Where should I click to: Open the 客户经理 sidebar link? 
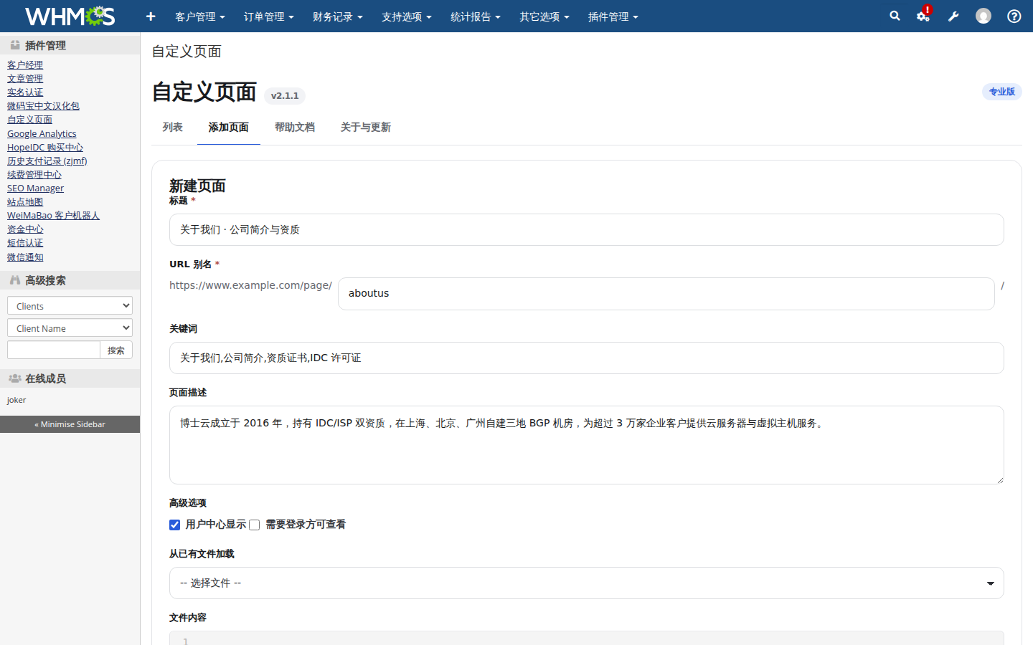(25, 65)
